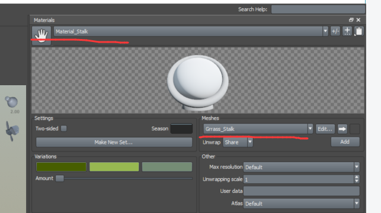Viewport: 381px width, 213px height.
Task: Click the Make New Set... button
Action: [x=114, y=142]
